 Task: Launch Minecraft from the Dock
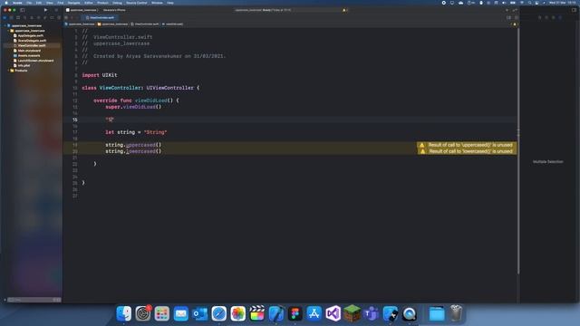click(x=353, y=313)
